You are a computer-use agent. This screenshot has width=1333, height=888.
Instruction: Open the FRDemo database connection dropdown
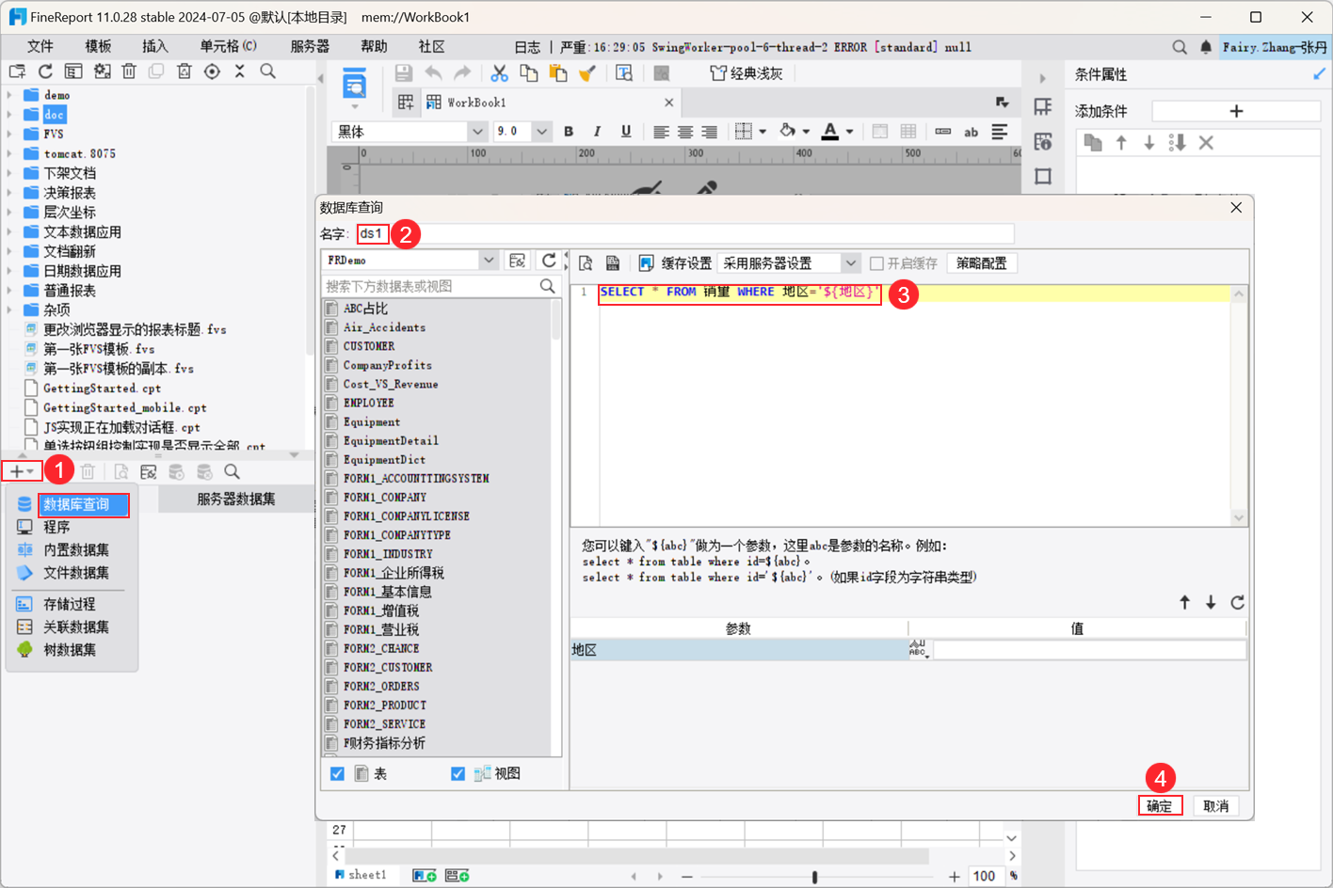[488, 261]
